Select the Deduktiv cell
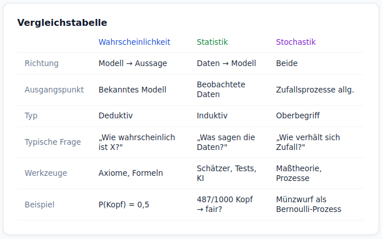The image size is (382, 239). click(116, 115)
